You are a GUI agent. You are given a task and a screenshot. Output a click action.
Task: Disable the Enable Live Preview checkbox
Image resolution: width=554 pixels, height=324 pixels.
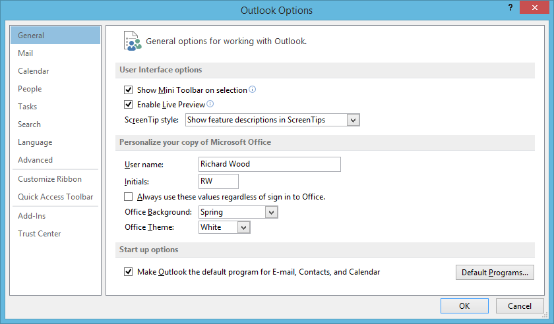point(128,105)
